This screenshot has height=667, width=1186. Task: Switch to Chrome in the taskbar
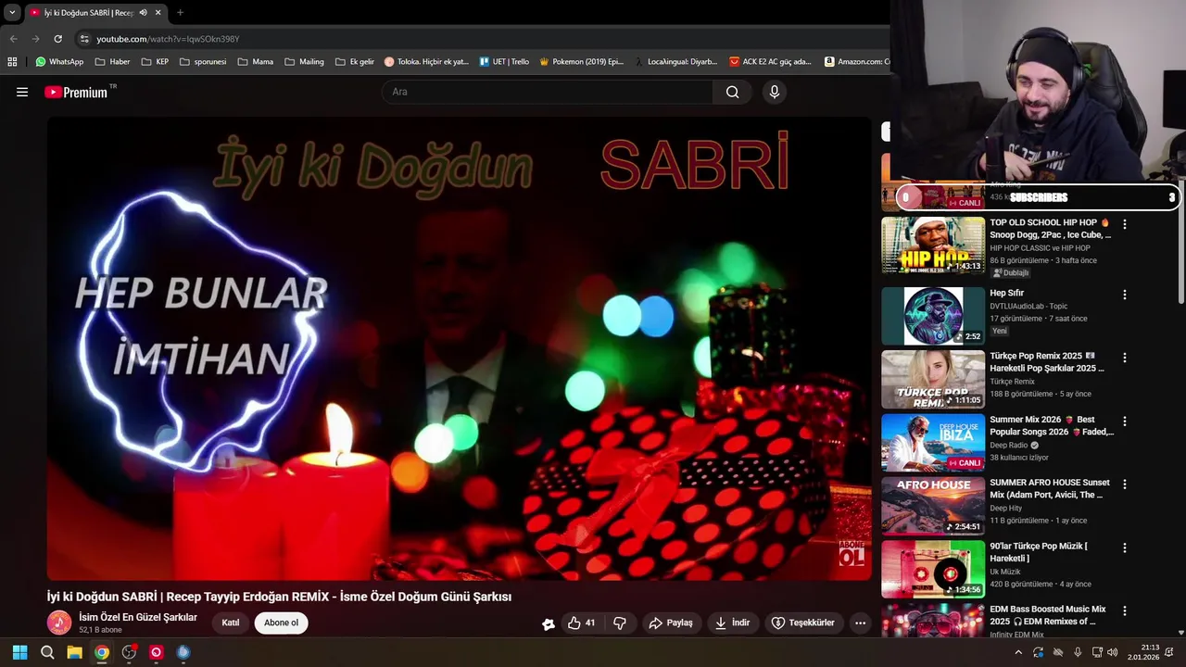click(x=102, y=652)
